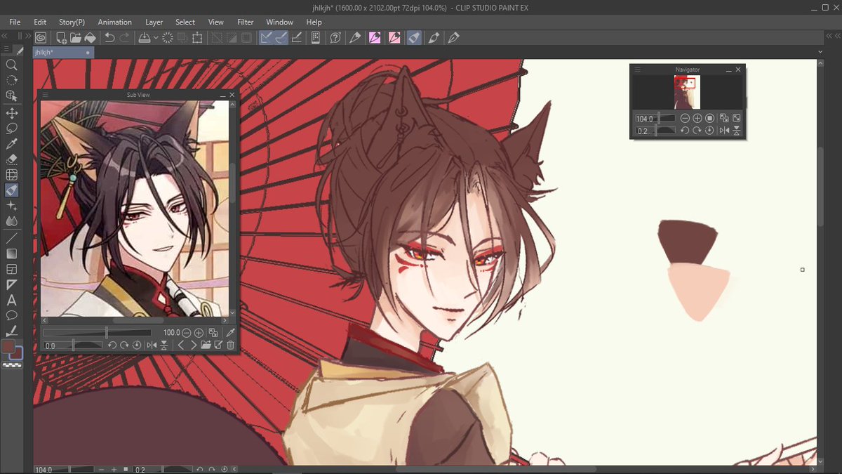Open the Story(P) menu

[x=72, y=22]
